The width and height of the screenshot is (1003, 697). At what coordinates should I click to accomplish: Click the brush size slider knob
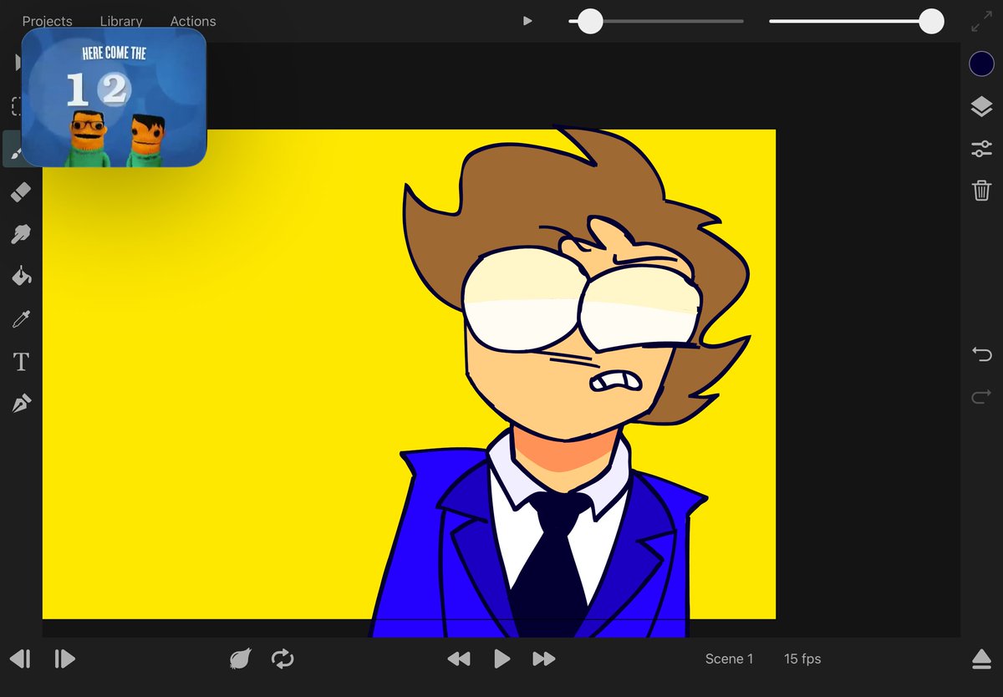point(591,22)
